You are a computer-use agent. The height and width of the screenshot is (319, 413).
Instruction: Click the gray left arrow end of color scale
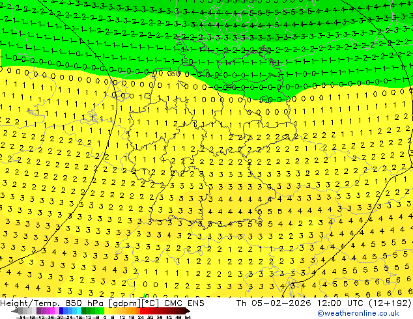[15, 311]
